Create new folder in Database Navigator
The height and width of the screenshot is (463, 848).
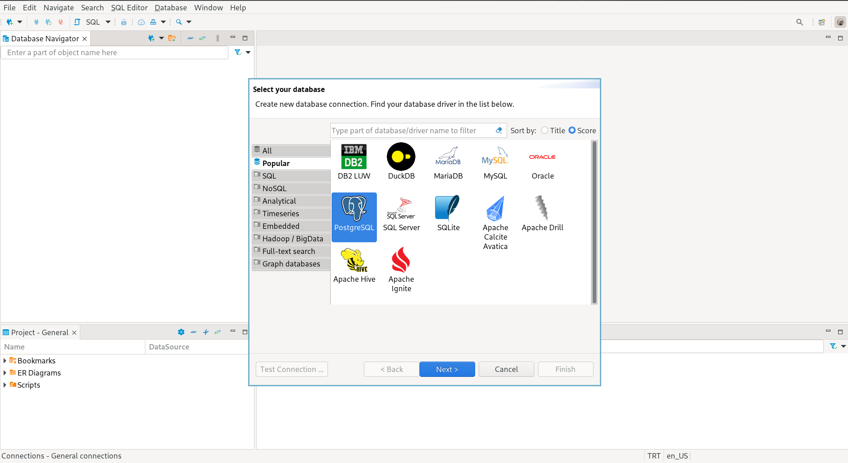[x=172, y=38]
